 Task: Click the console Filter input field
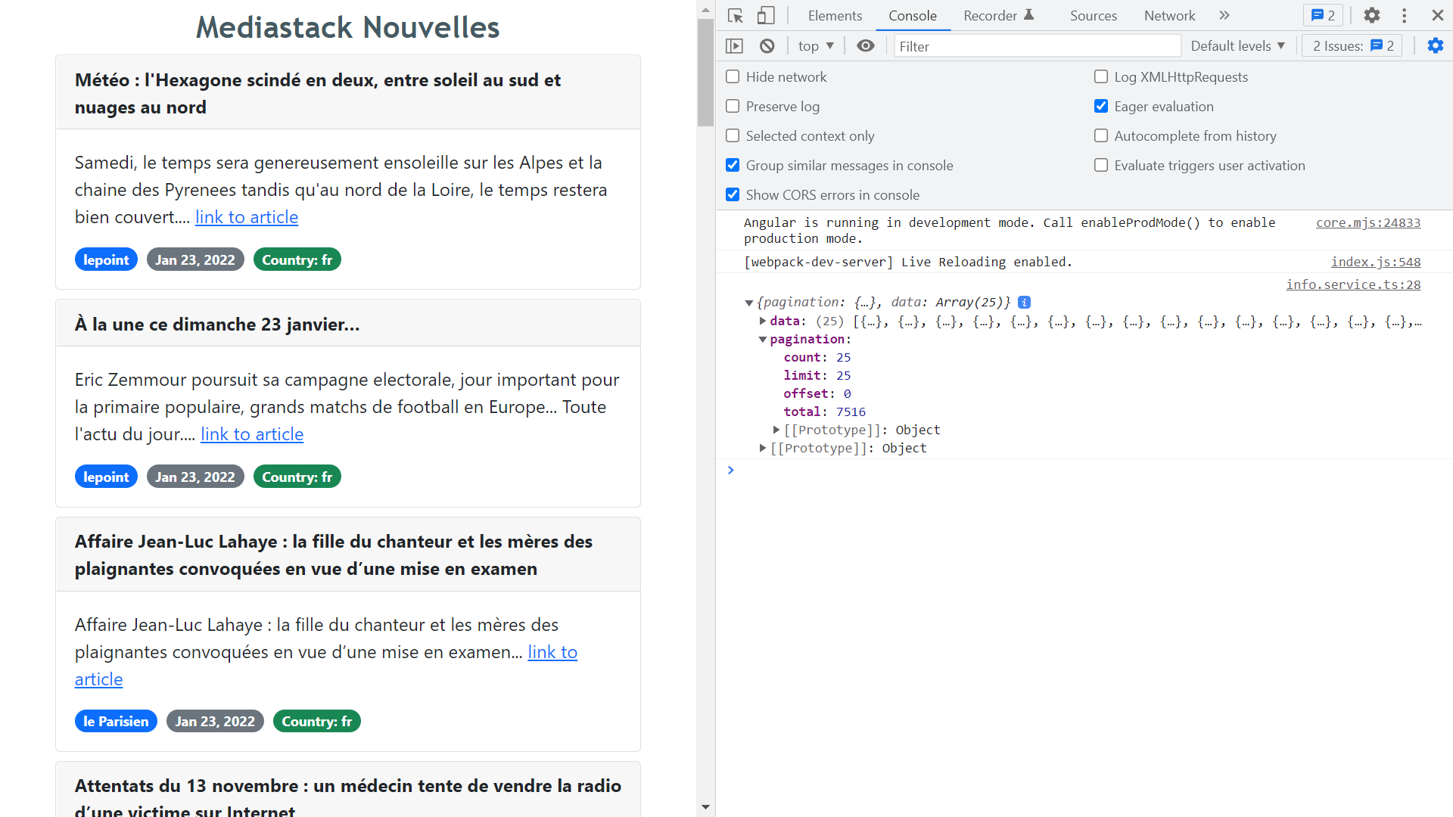(x=1037, y=46)
